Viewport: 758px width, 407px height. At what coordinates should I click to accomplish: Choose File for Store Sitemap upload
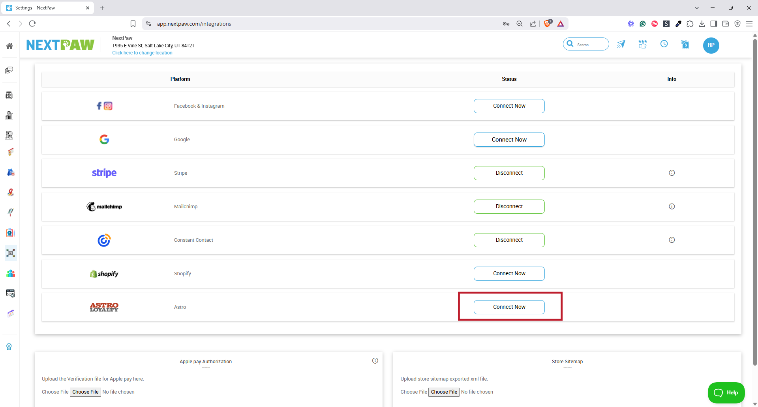pos(444,392)
